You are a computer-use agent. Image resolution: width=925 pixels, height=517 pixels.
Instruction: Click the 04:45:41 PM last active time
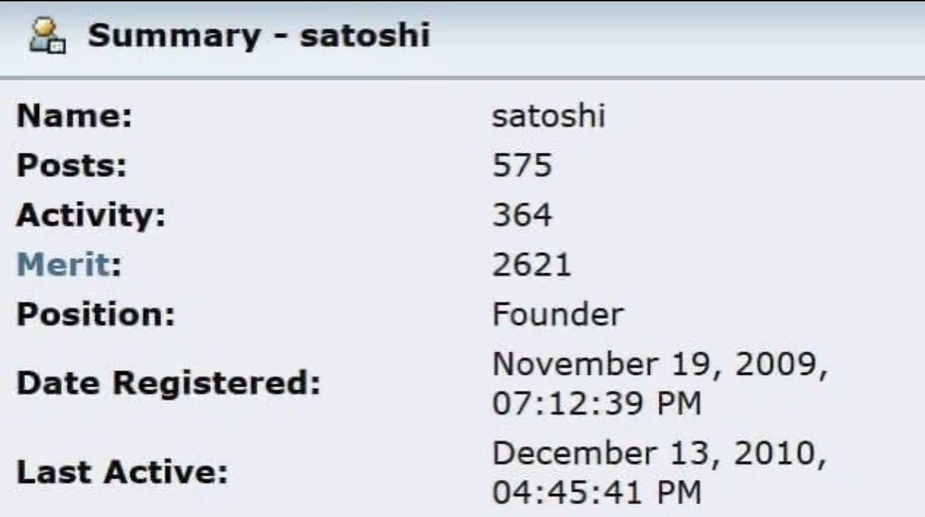click(x=596, y=492)
